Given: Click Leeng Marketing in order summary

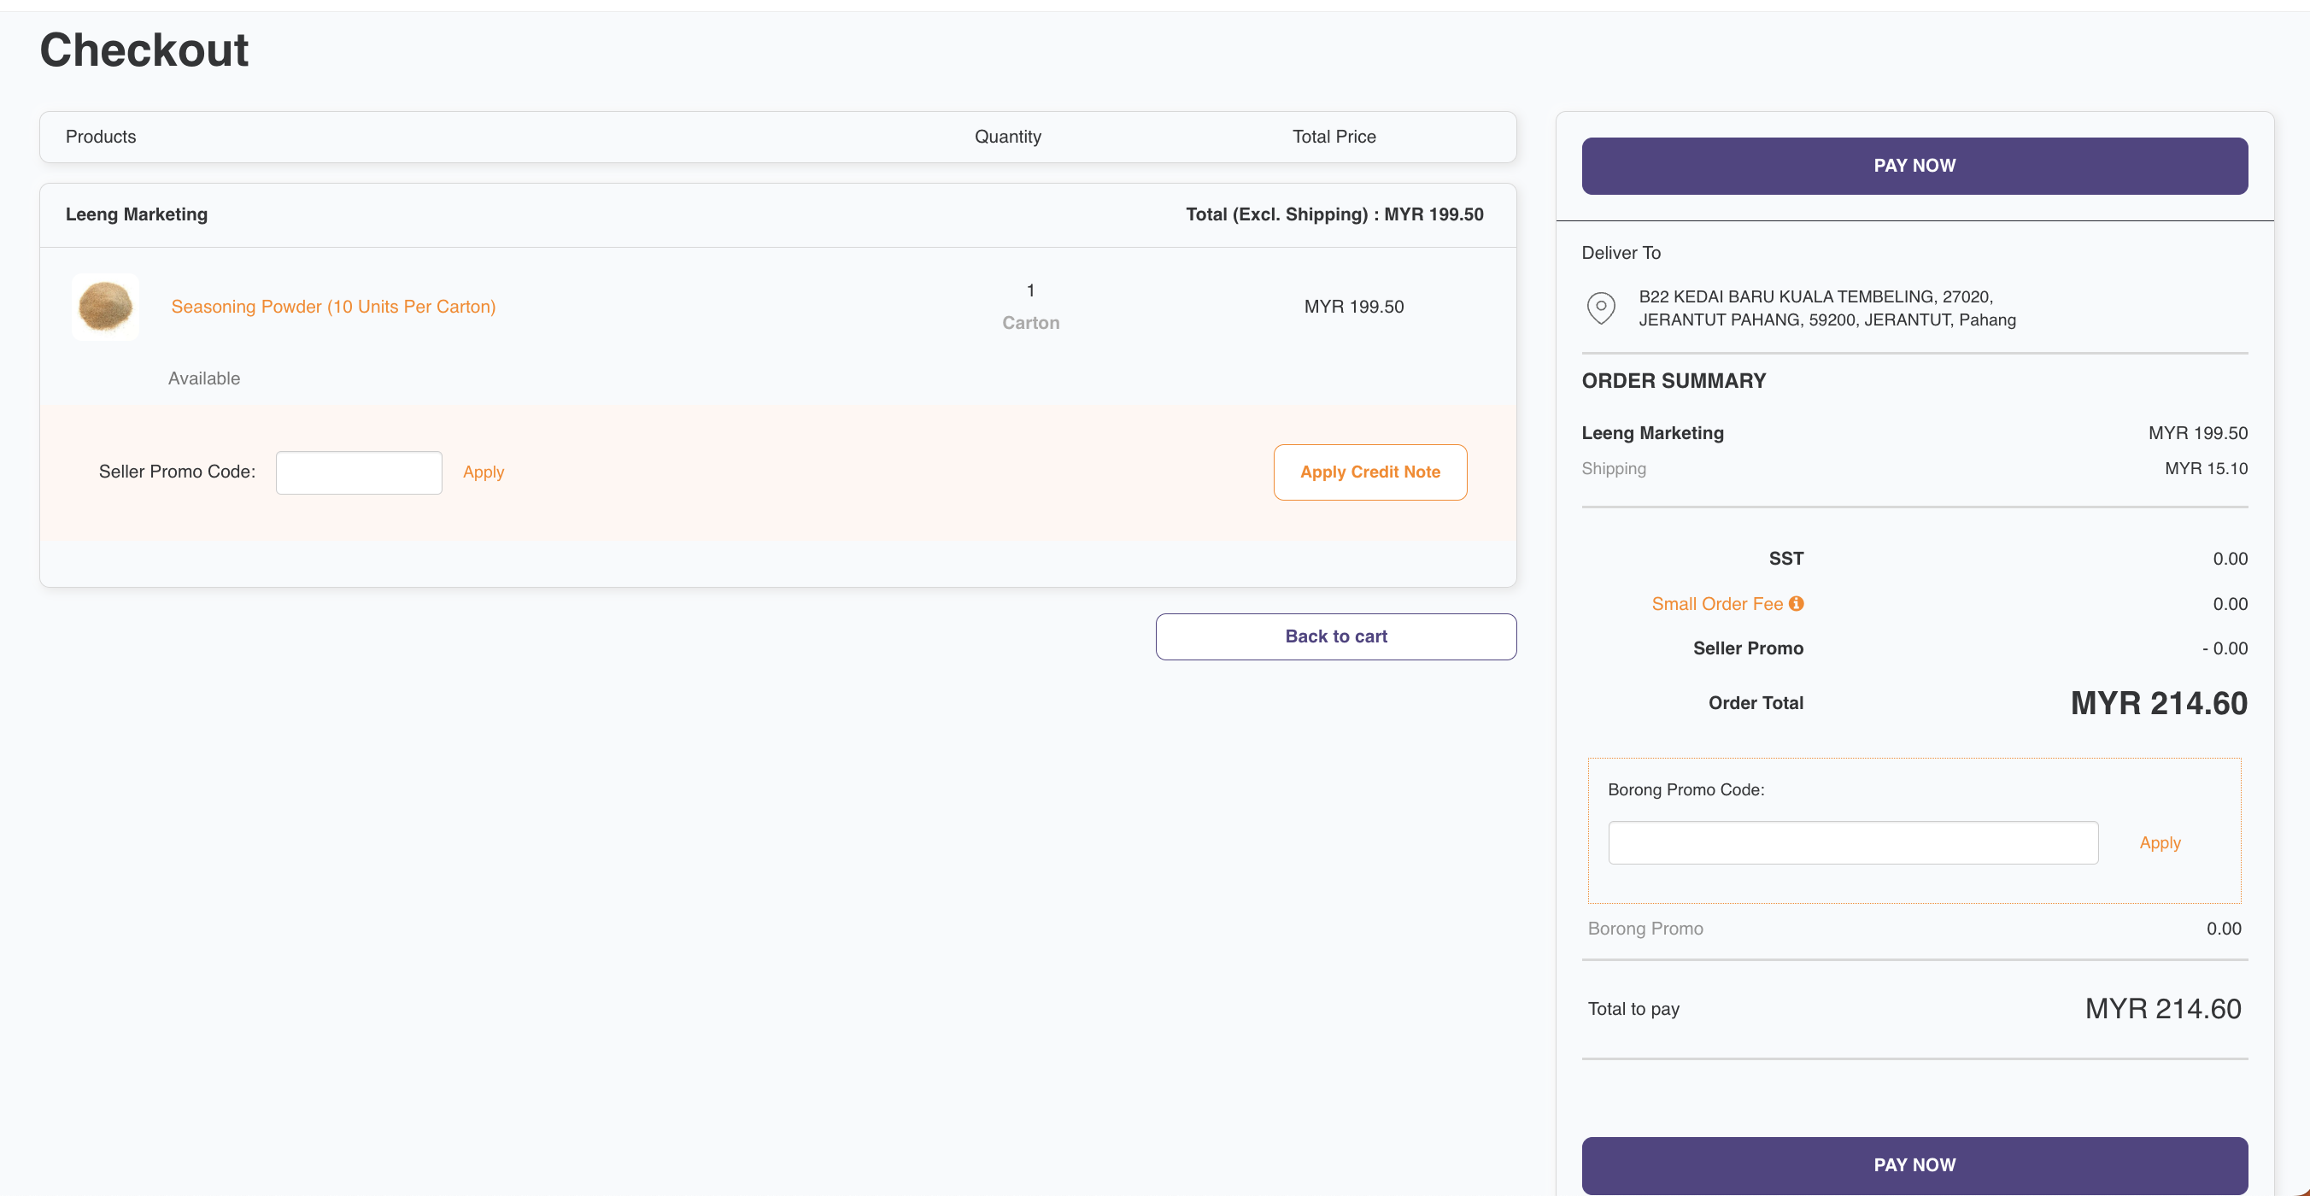Looking at the screenshot, I should point(1652,433).
